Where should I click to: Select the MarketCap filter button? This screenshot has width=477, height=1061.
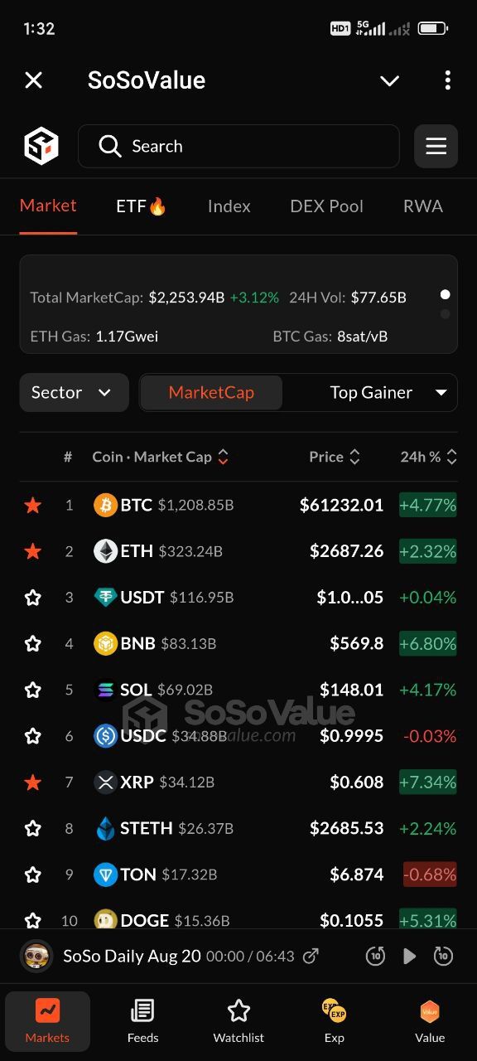(211, 392)
